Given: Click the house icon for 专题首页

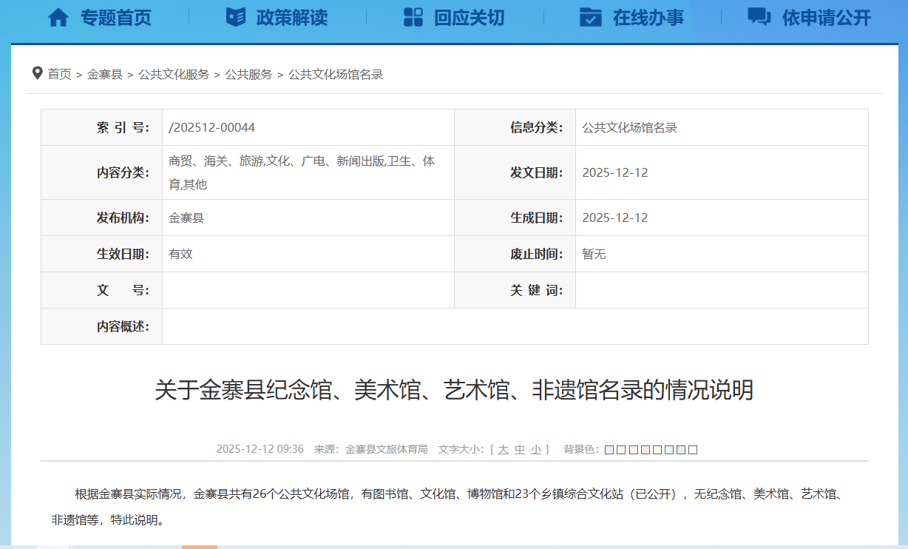Looking at the screenshot, I should coord(58,18).
